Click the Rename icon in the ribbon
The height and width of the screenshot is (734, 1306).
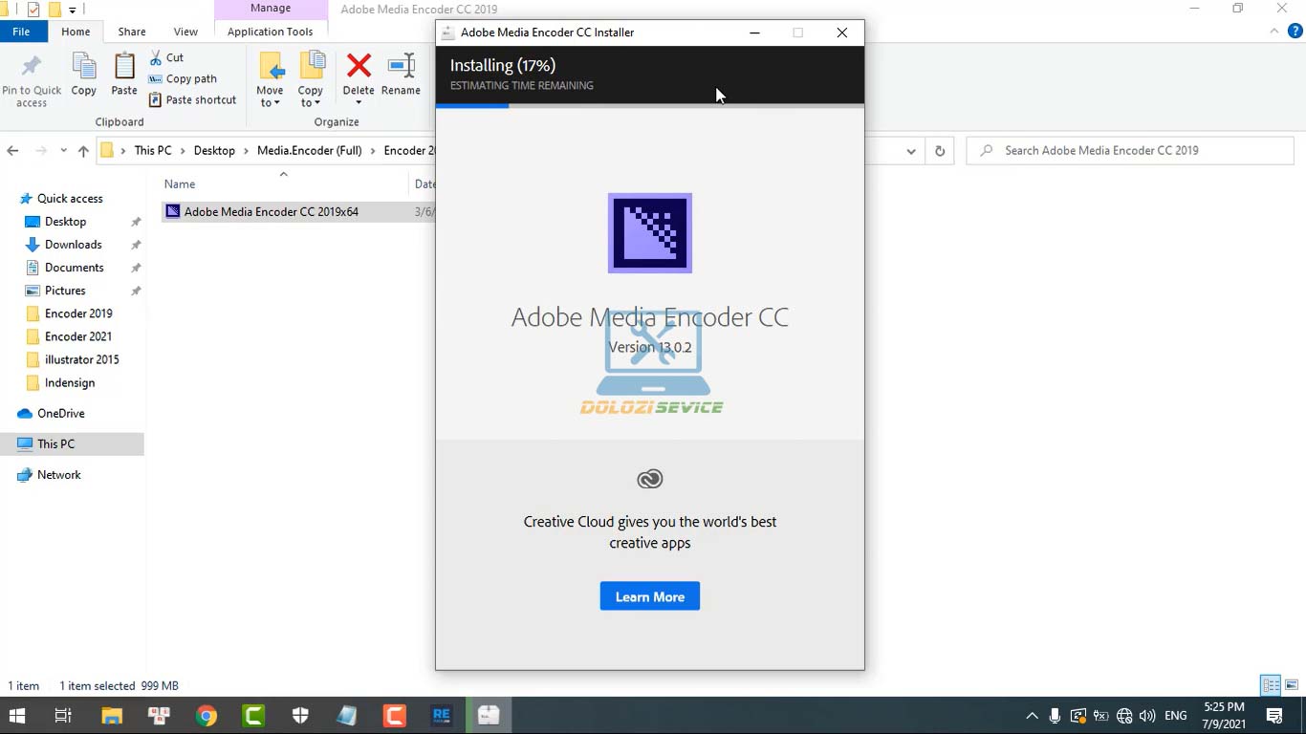pyautogui.click(x=401, y=67)
